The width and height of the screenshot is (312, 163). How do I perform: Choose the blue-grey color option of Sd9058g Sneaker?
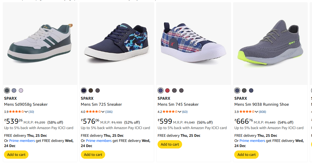[14, 91]
